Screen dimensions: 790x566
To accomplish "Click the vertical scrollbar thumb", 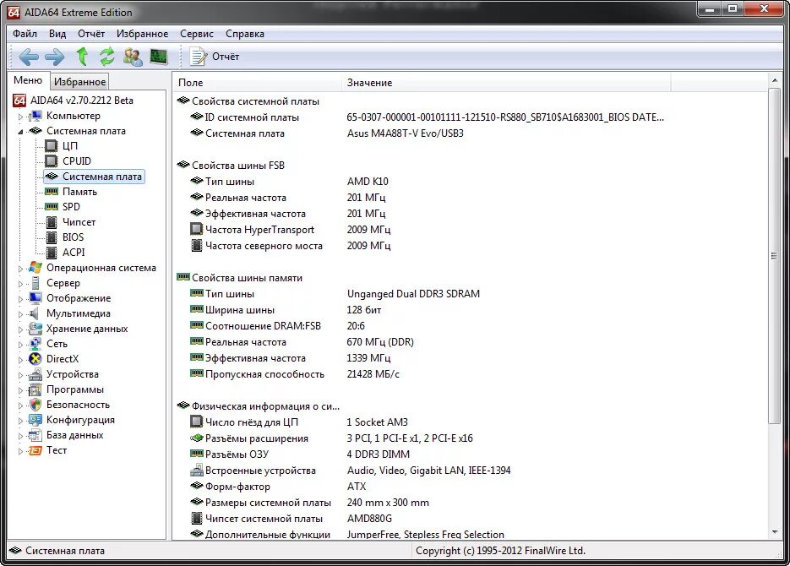I will [775, 256].
